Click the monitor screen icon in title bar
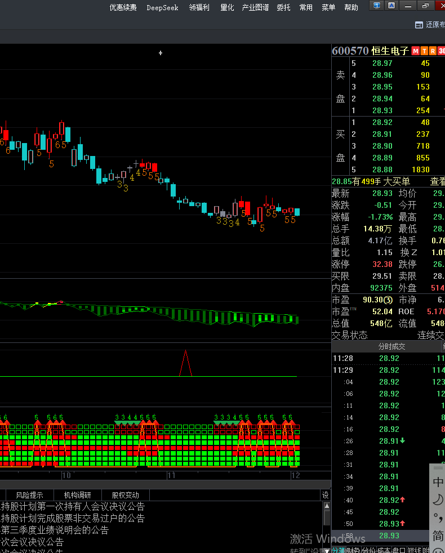The image size is (445, 553). point(377,6)
